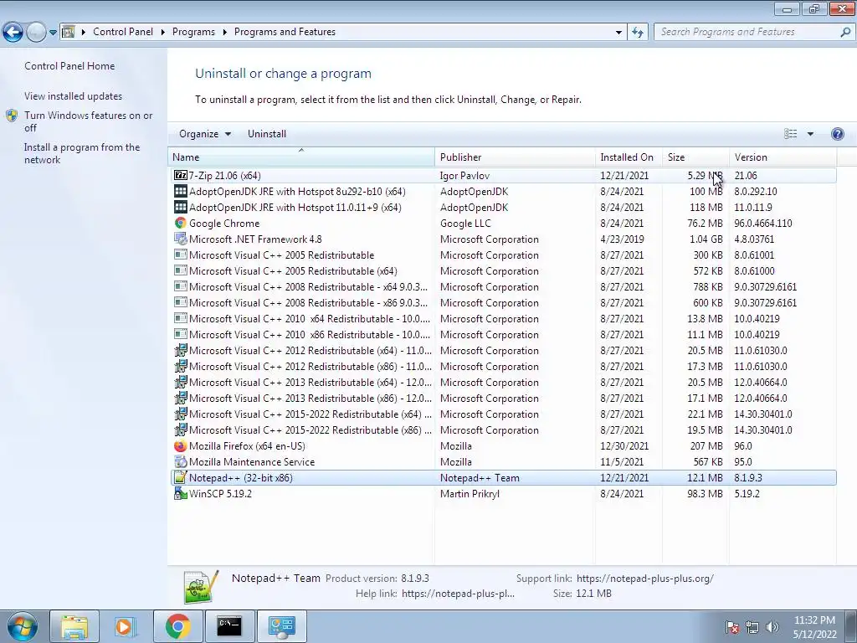Click the Uninstall toolbar button
Image resolution: width=857 pixels, height=643 pixels.
[267, 134]
